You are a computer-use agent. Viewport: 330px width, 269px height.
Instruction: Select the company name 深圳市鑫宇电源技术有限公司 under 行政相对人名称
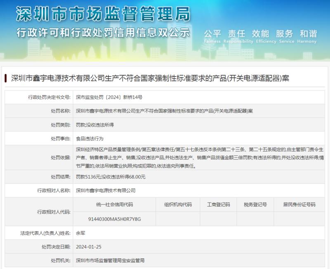pyautogui.click(x=106, y=190)
